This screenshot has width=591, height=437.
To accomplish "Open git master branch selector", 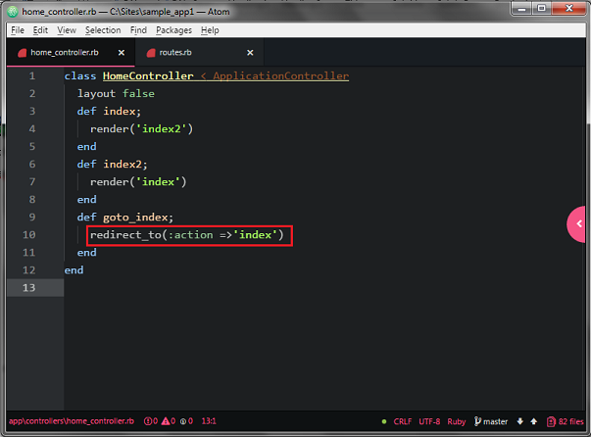I will click(x=491, y=421).
